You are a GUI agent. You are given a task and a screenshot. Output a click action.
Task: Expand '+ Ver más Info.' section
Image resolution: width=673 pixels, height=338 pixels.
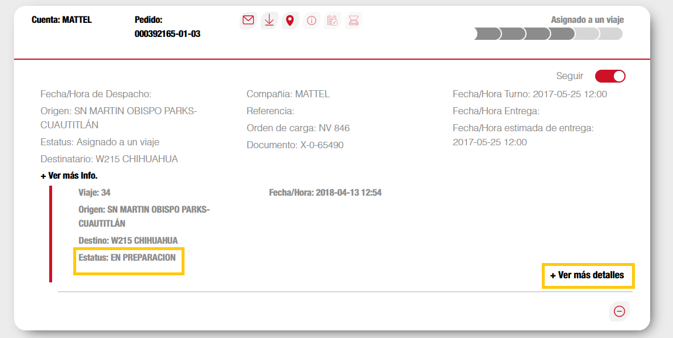pos(69,175)
